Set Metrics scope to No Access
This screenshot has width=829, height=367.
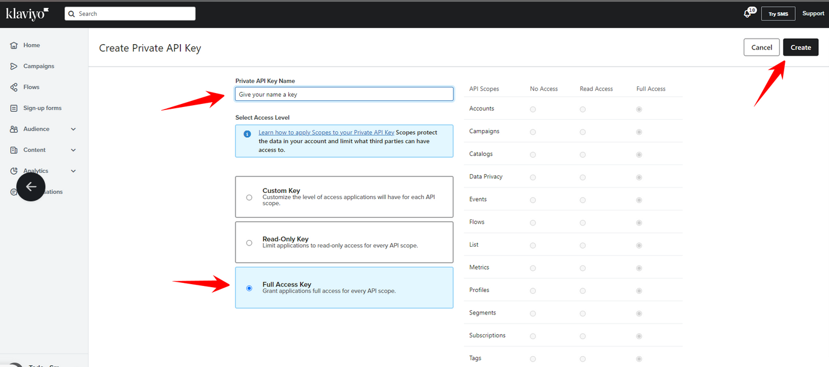click(x=533, y=268)
